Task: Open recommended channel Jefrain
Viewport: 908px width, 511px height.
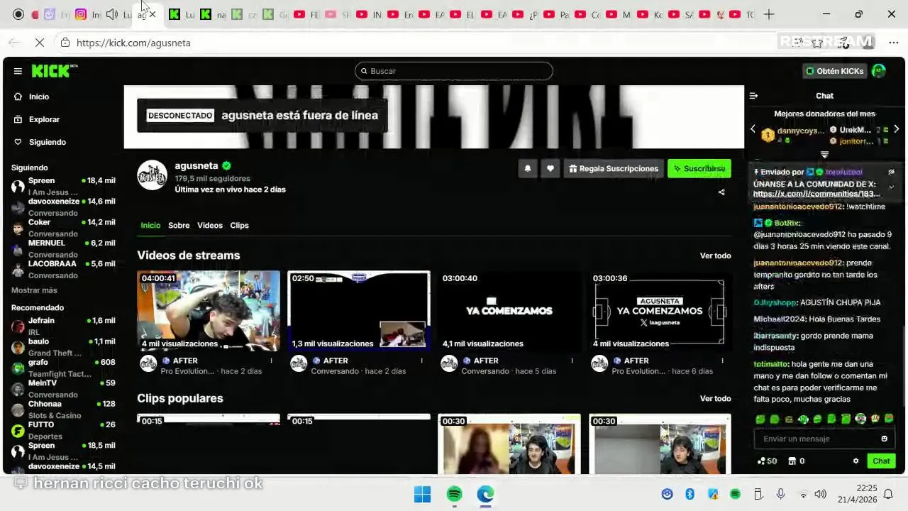Action: [x=62, y=326]
